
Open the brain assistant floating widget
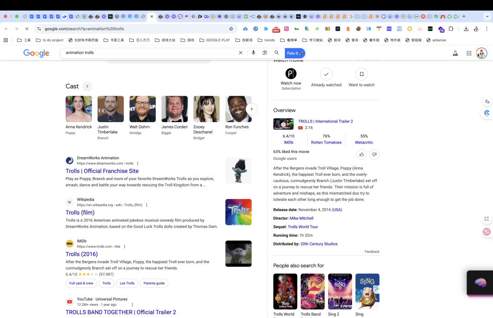[x=480, y=283]
